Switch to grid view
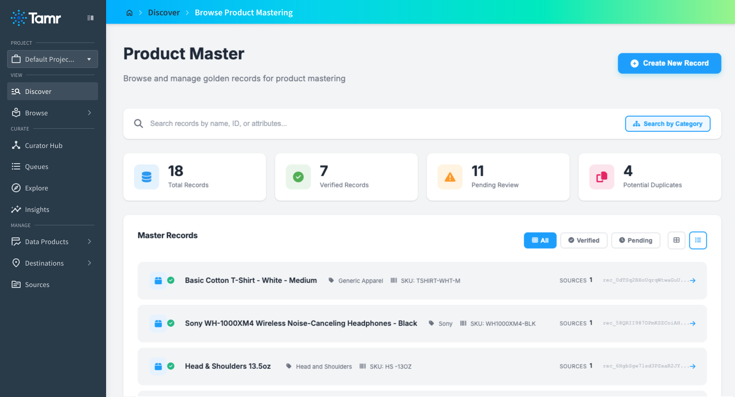 (x=676, y=240)
